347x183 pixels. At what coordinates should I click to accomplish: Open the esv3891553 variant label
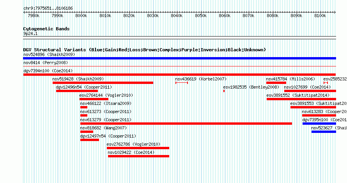point(319,103)
